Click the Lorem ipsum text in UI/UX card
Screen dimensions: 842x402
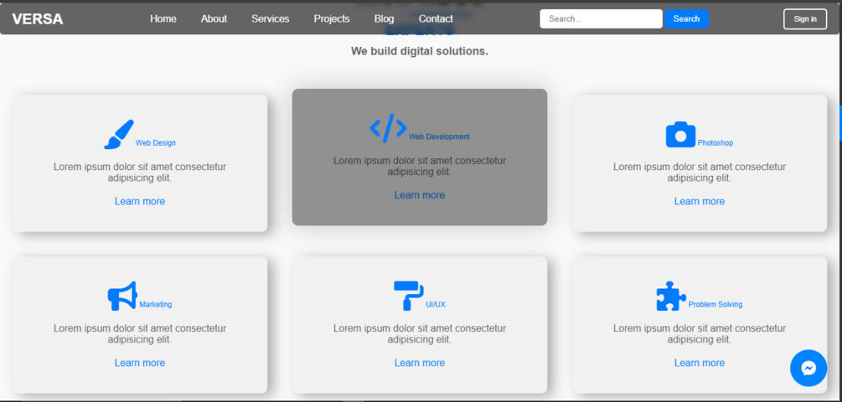(420, 334)
